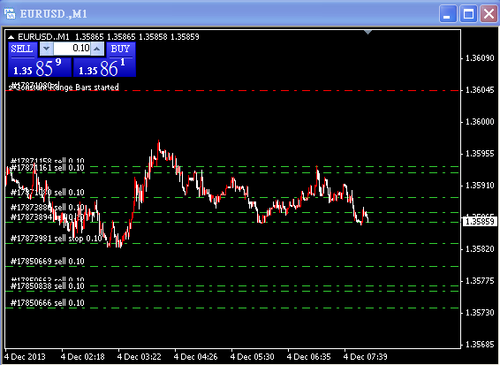Decrease lot volume with the down arrow
500x365 pixels.
click(x=47, y=49)
